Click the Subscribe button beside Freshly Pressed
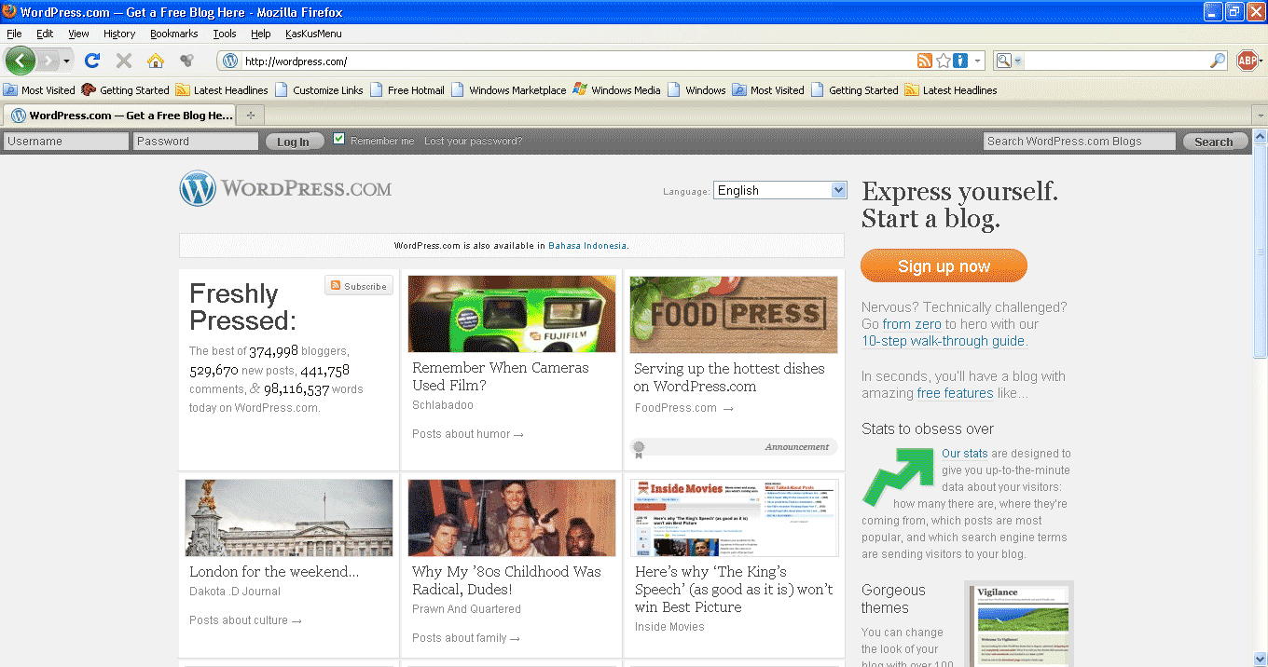The width and height of the screenshot is (1268, 667). [x=359, y=286]
